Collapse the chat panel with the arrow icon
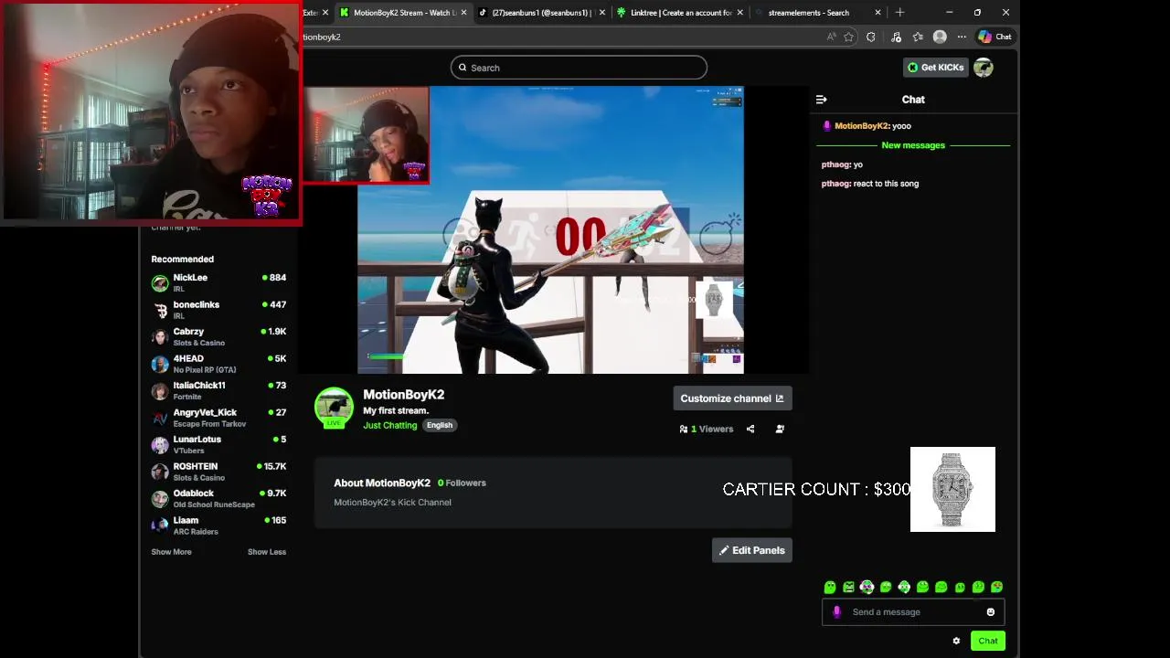 821,100
